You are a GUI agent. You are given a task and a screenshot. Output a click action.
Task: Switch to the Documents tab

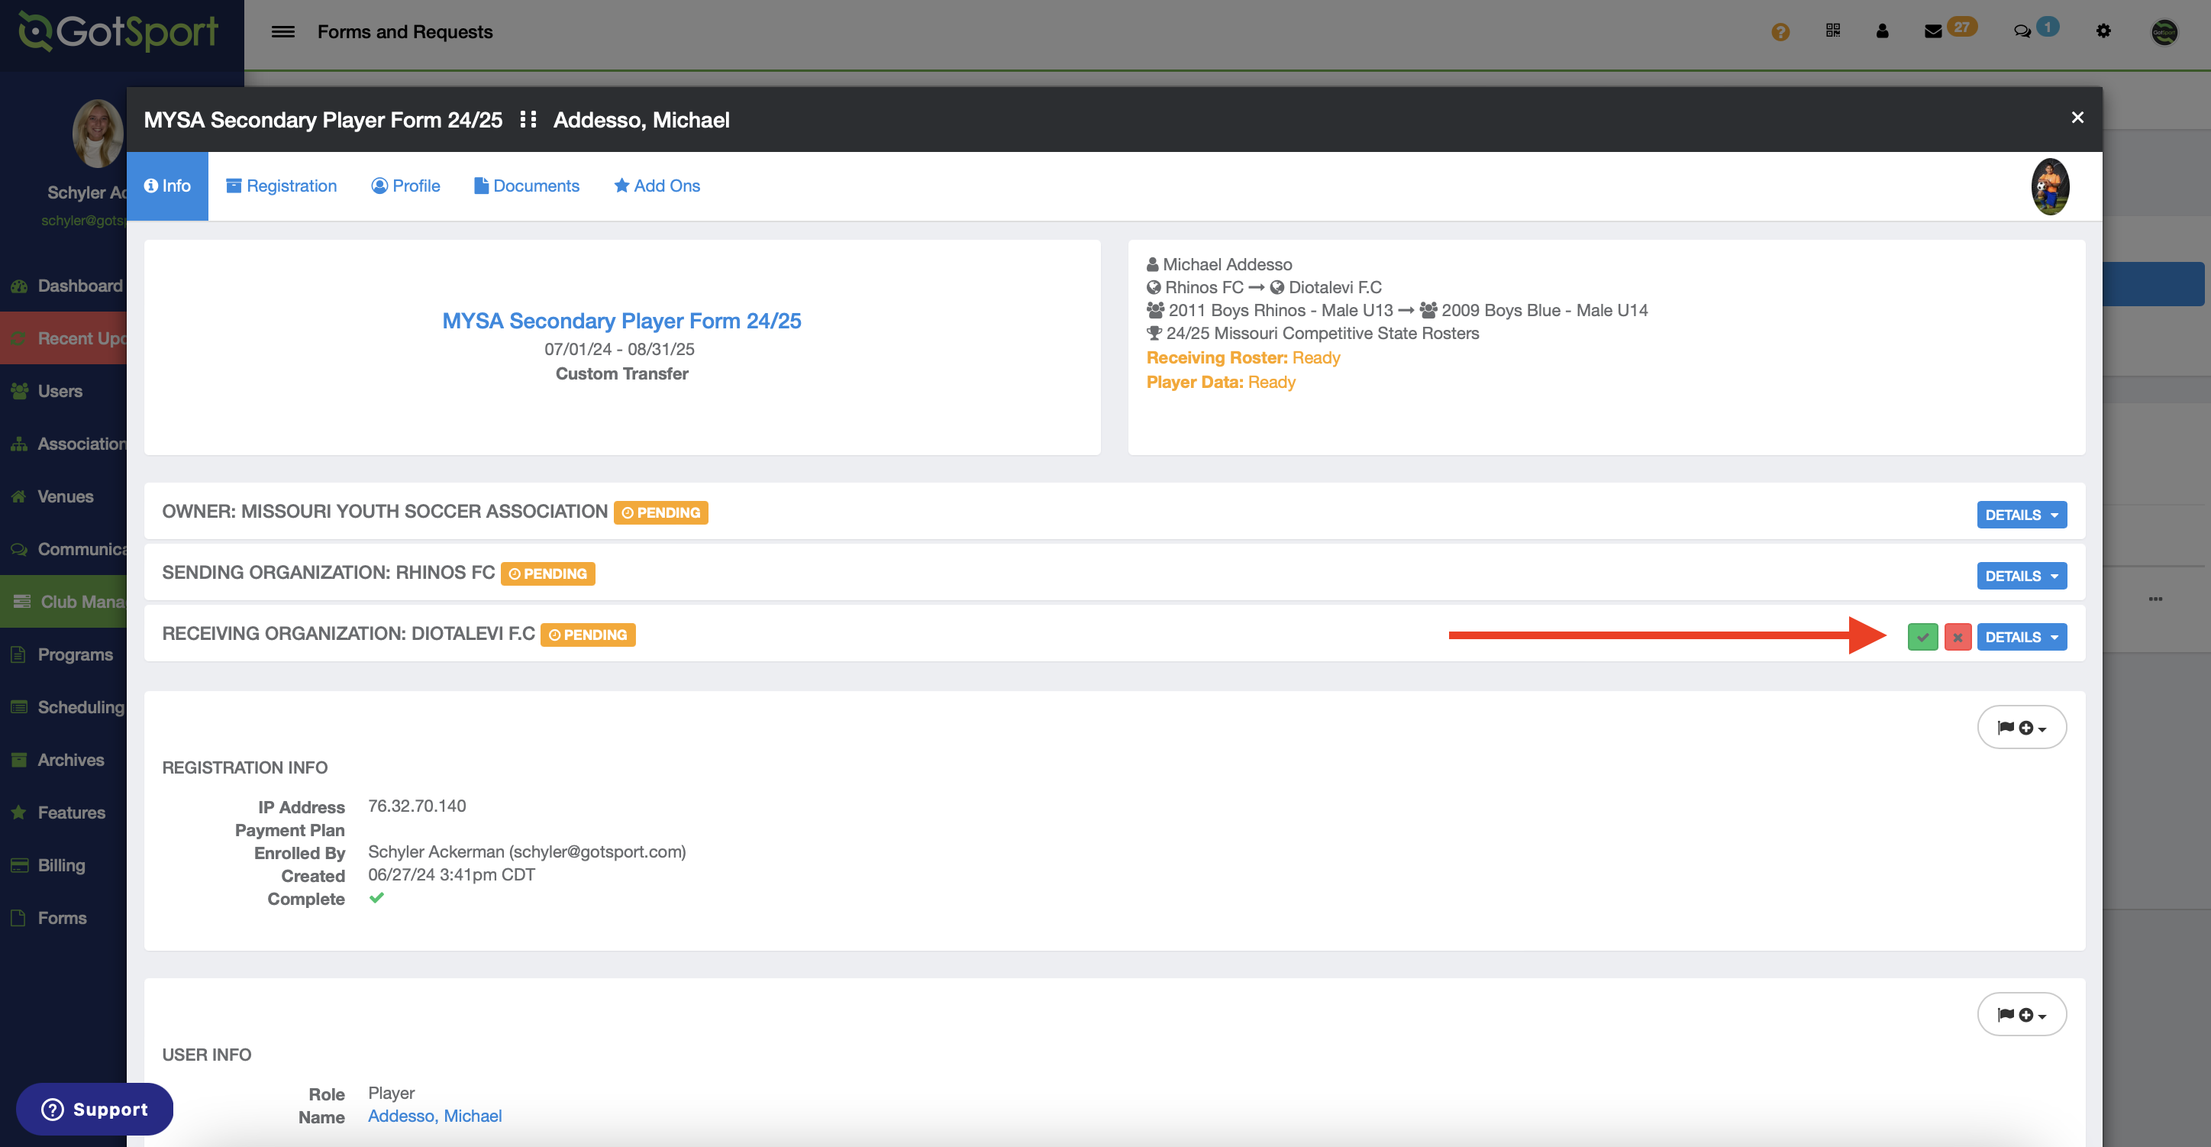(x=527, y=186)
